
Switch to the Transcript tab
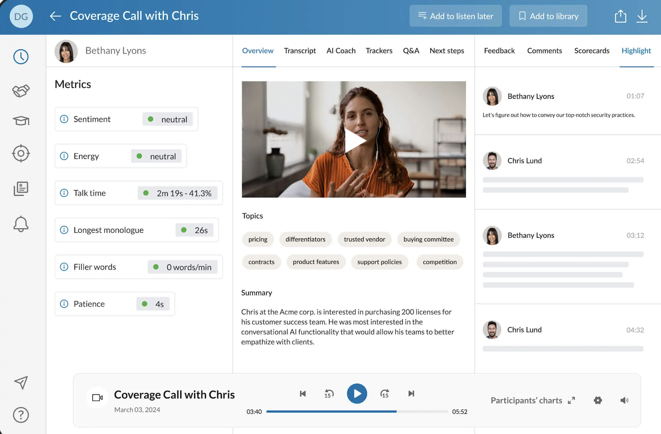click(x=300, y=51)
